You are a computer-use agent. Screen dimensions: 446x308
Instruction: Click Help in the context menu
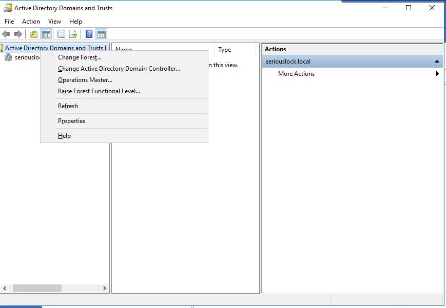pyautogui.click(x=124, y=136)
